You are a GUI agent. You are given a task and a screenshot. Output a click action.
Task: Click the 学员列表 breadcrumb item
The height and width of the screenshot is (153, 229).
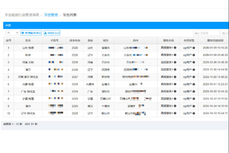(x=70, y=15)
